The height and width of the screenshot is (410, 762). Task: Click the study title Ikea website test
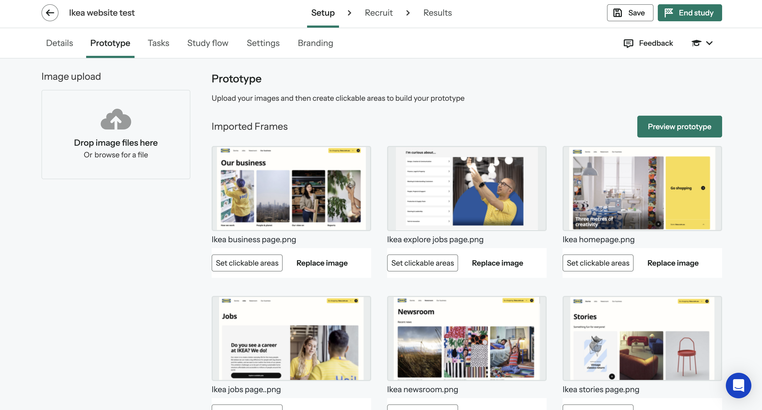point(102,13)
